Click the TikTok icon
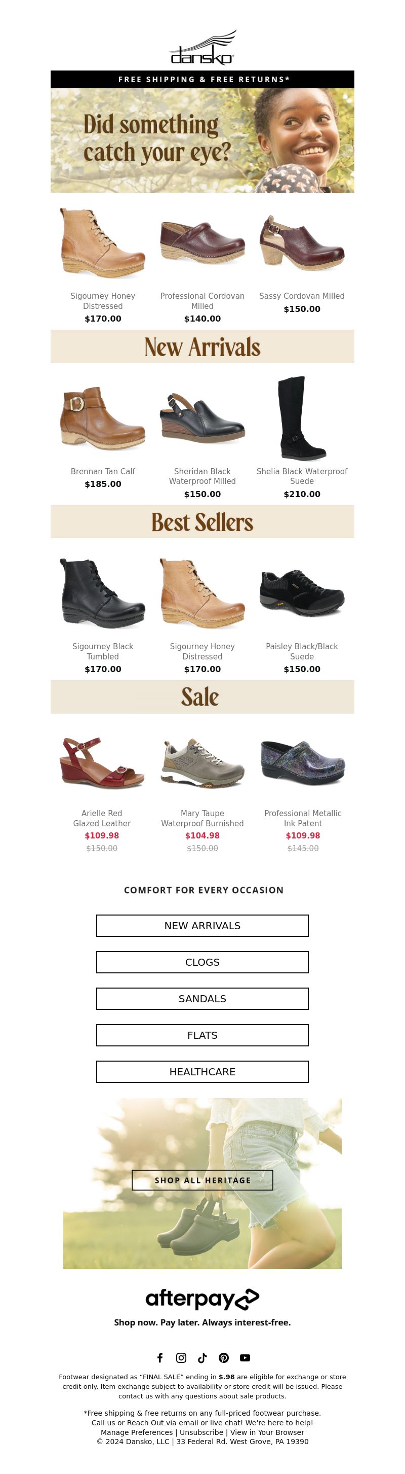Viewport: 405px width, 1474px height. [202, 1357]
